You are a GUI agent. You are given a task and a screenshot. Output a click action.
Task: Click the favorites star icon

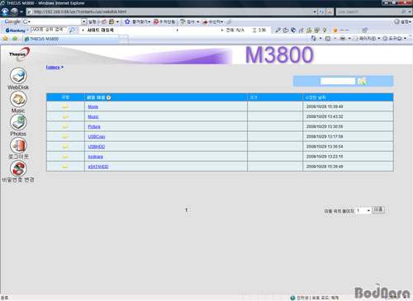(x=5, y=39)
